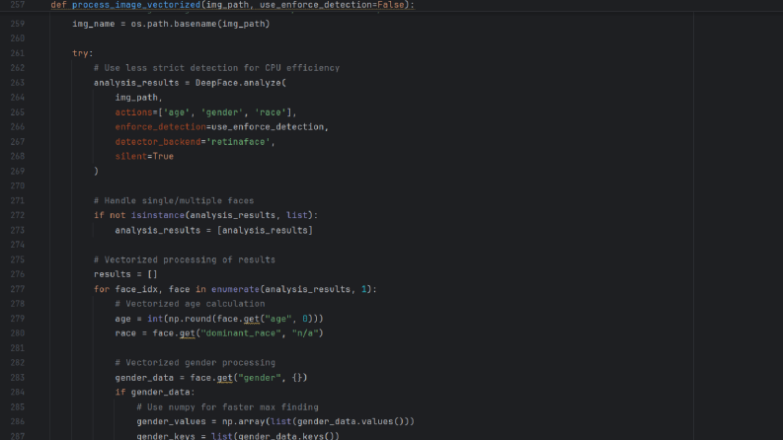Click line number 272 in the gutter

pyautogui.click(x=18, y=215)
